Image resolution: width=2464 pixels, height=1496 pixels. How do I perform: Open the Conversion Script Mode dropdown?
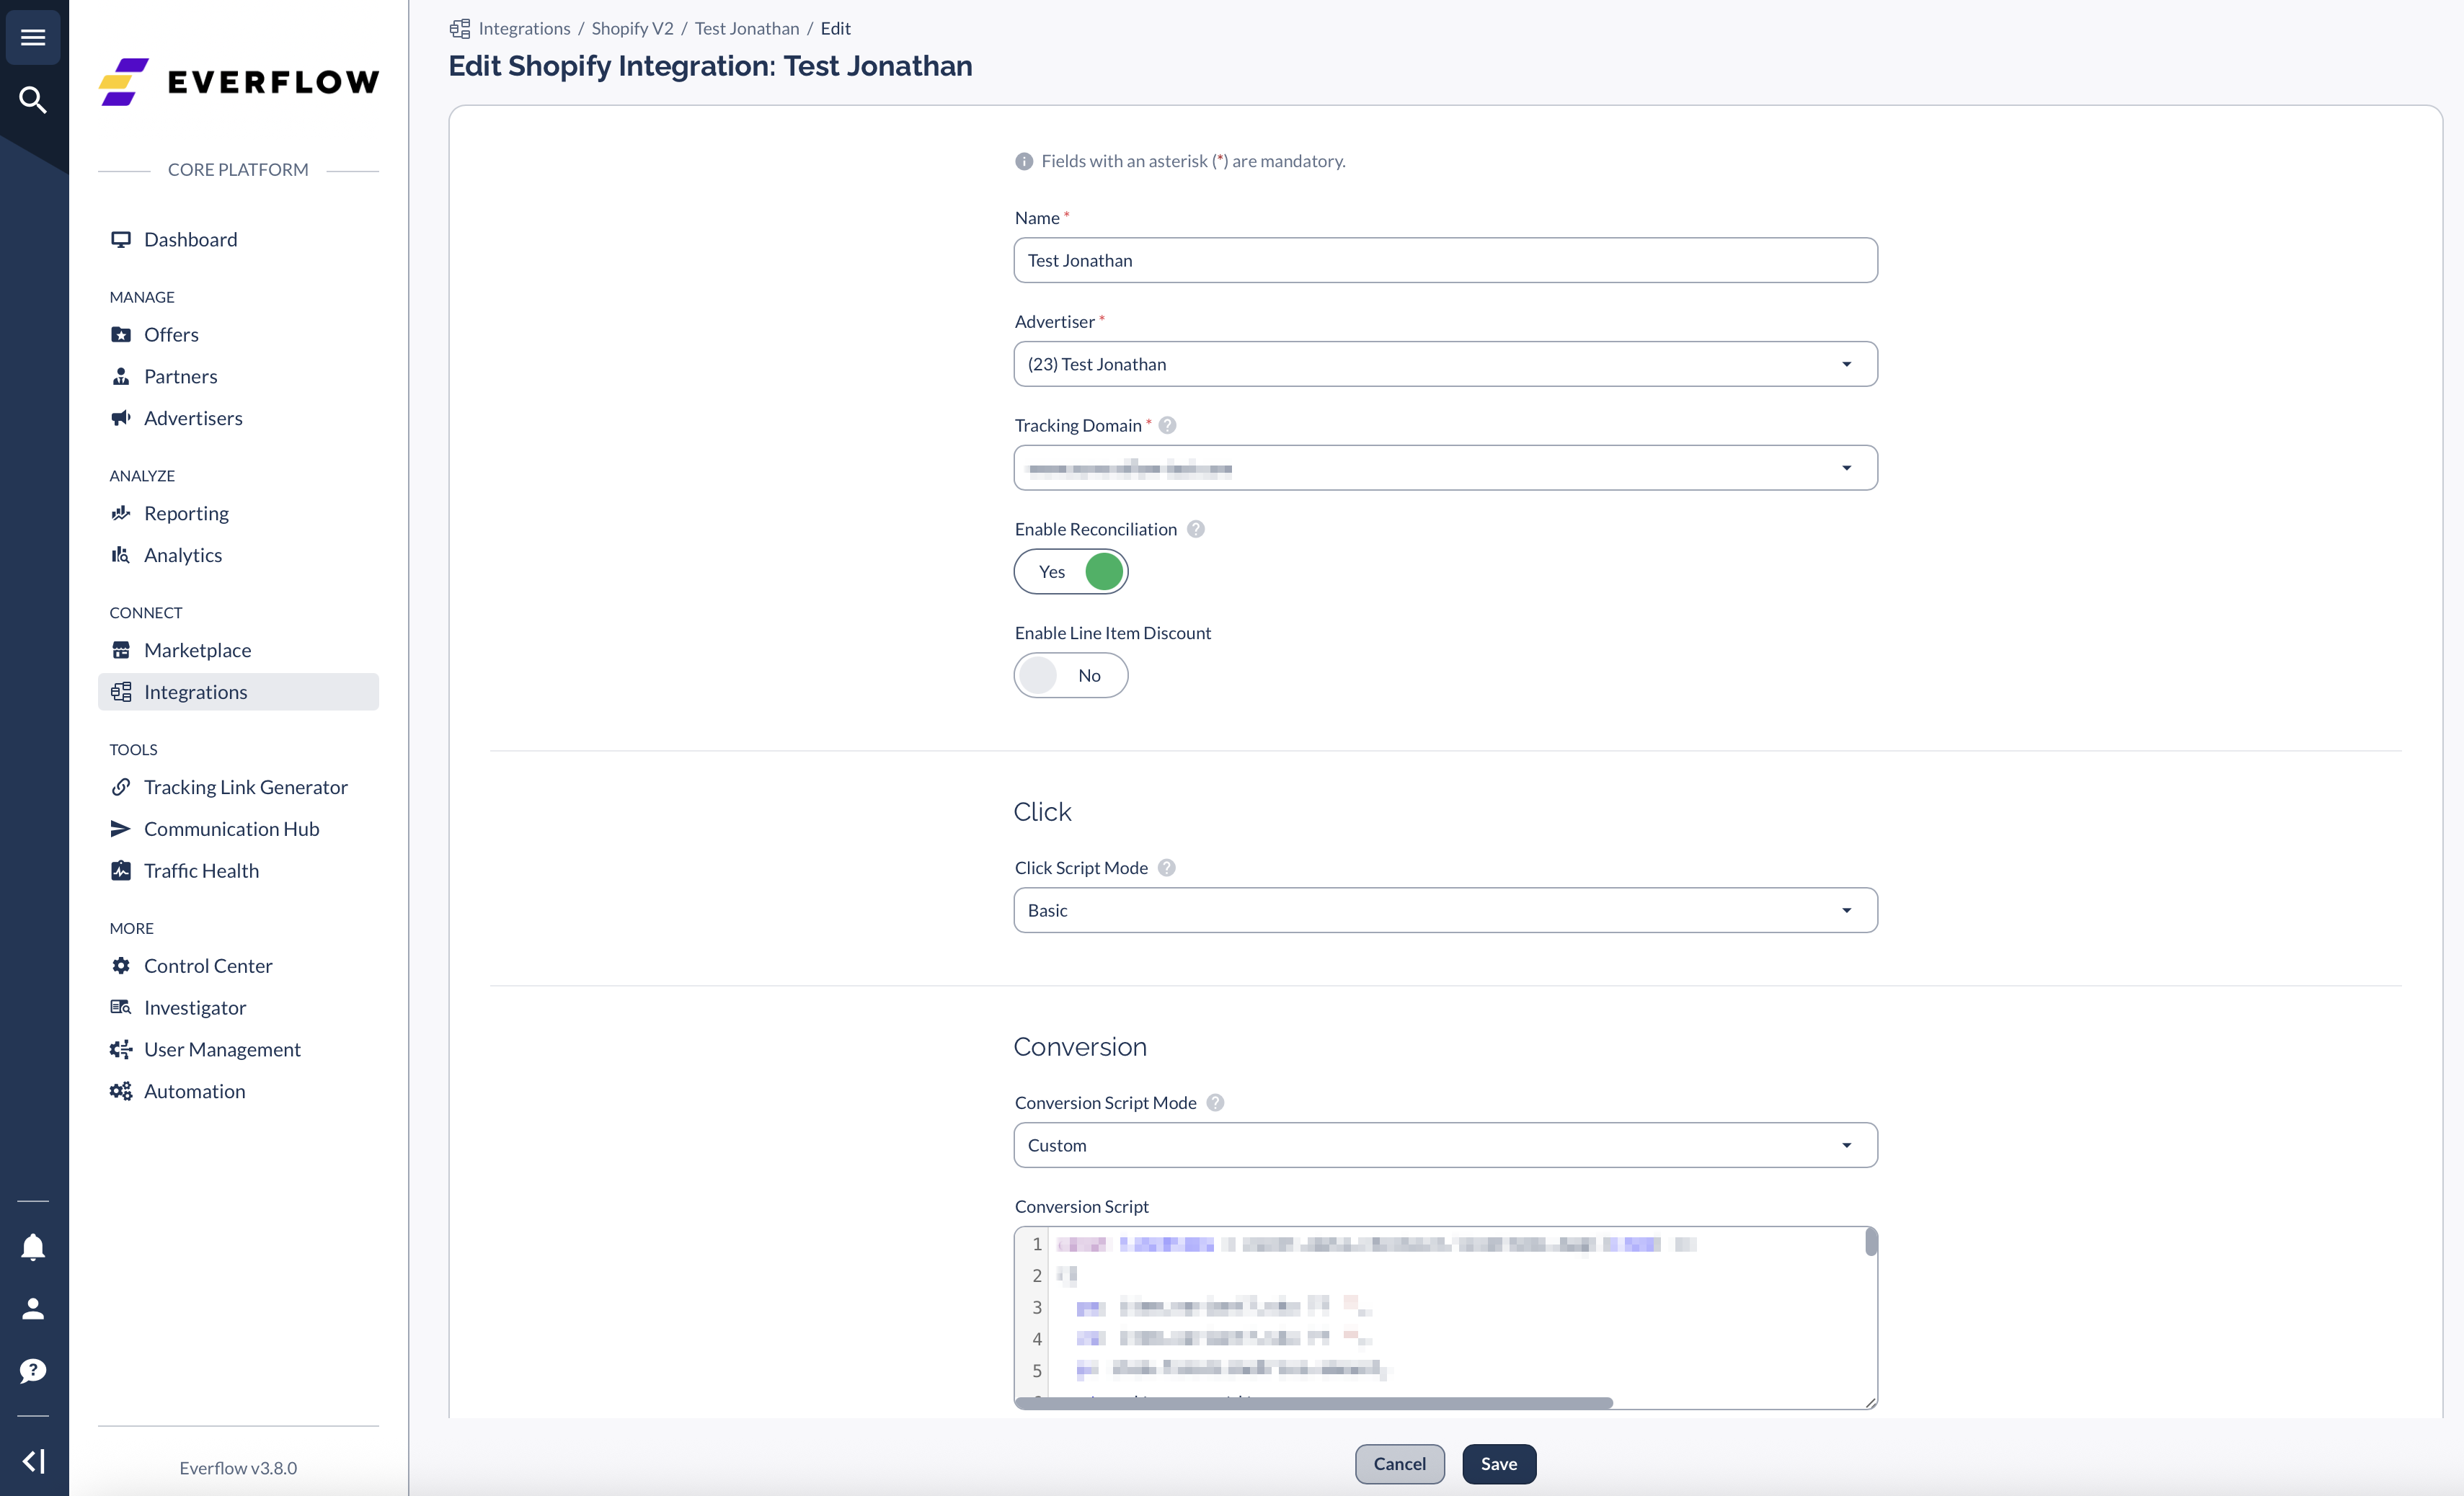tap(1446, 1145)
